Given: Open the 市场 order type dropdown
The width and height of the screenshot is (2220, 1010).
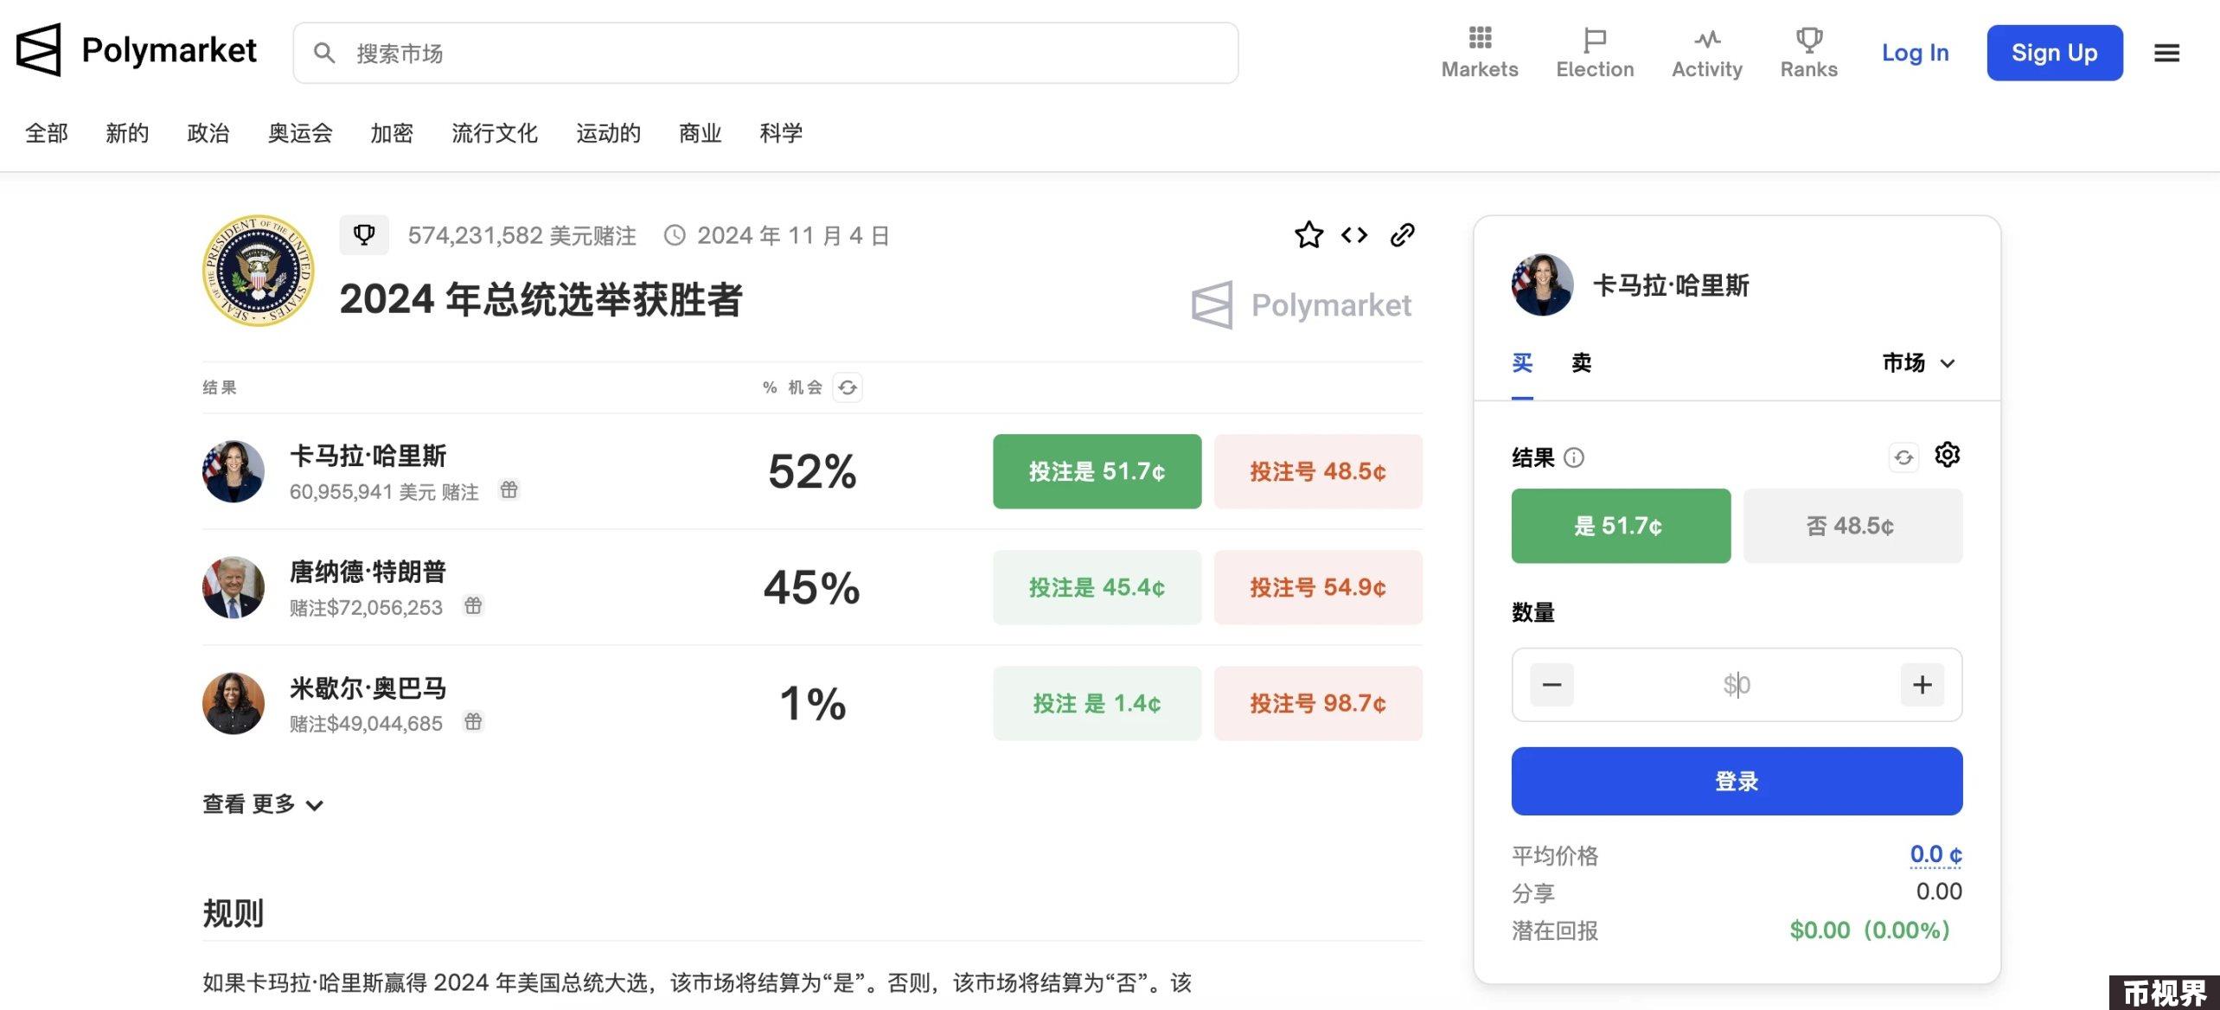Looking at the screenshot, I should coord(1918,363).
